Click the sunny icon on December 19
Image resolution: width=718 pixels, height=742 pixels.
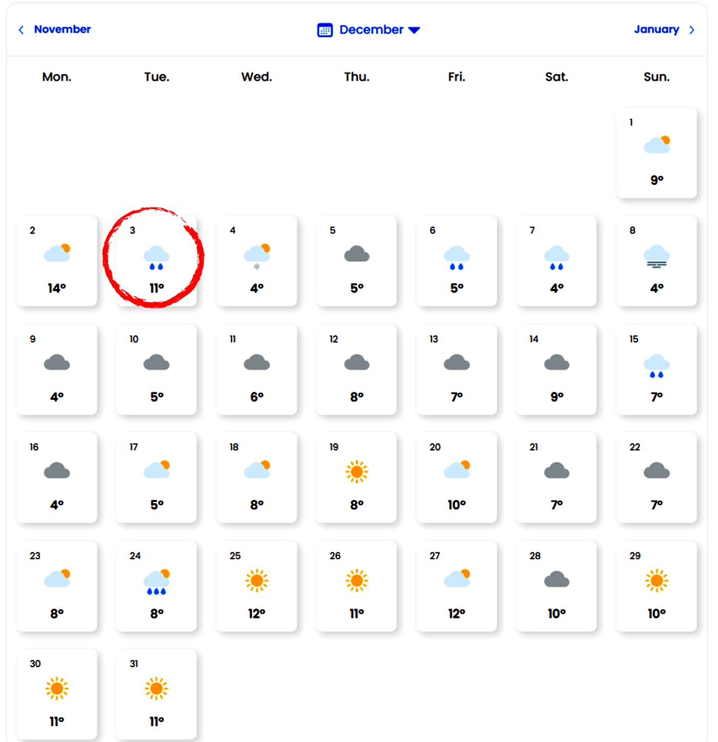[357, 471]
